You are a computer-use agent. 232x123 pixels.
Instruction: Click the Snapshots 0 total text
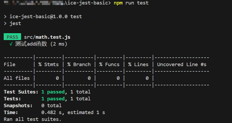pos(51,106)
